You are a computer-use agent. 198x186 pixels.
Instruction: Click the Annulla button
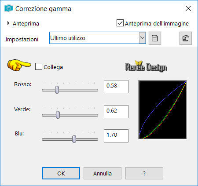tap(103, 173)
